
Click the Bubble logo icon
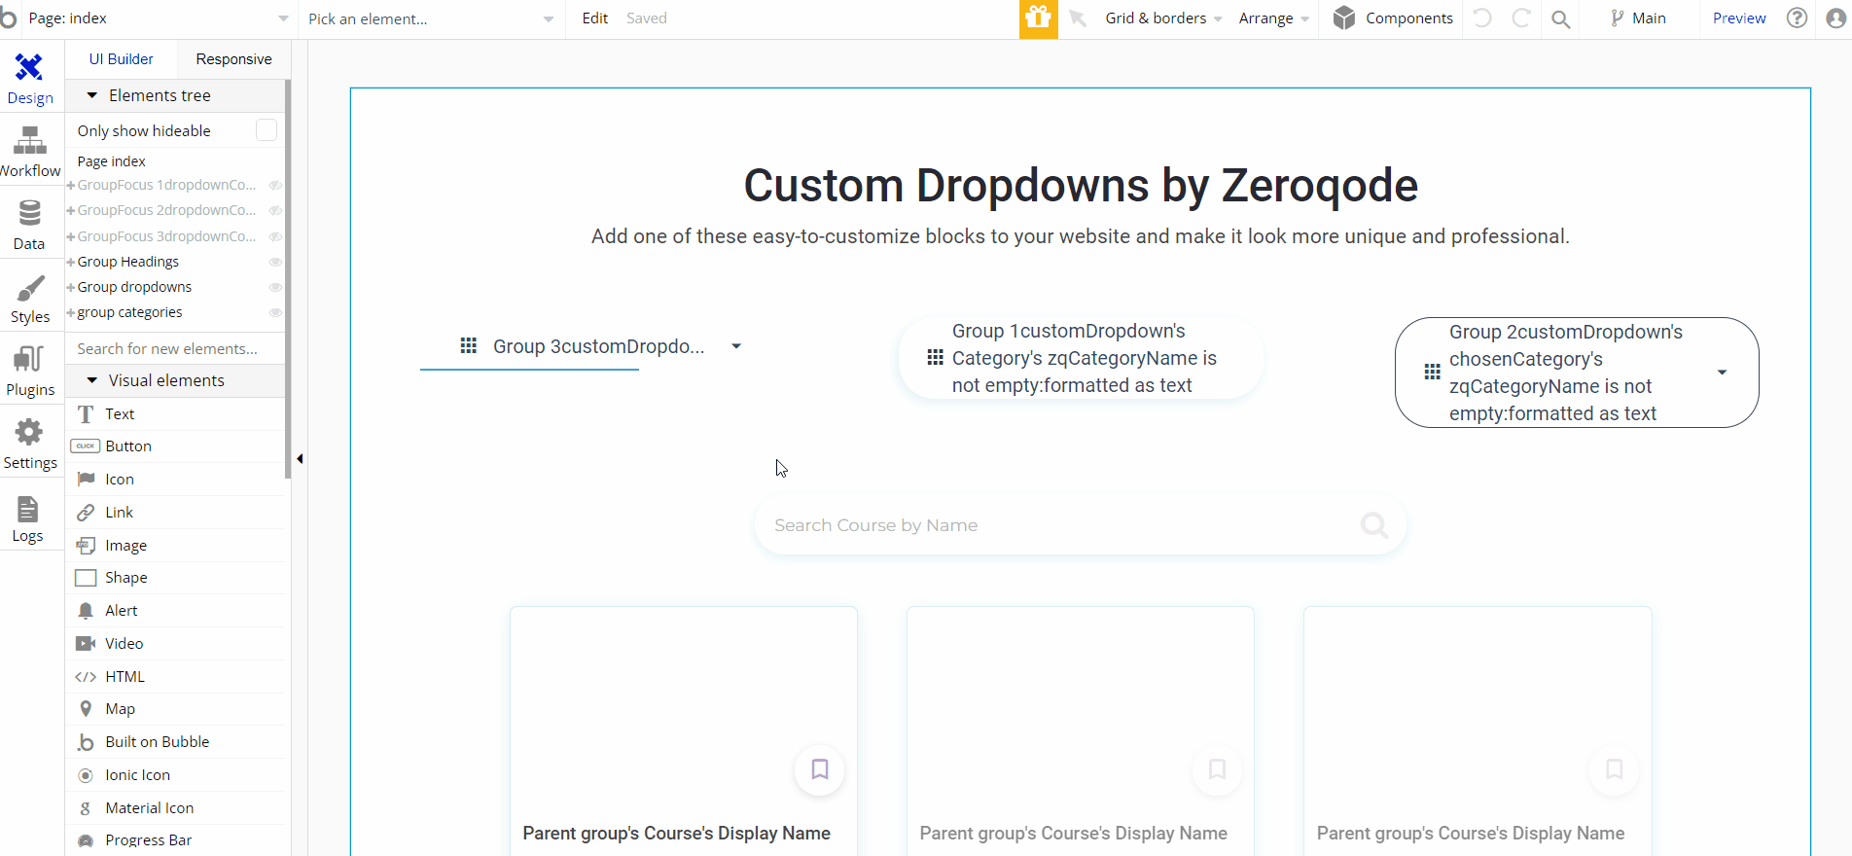click(9, 18)
